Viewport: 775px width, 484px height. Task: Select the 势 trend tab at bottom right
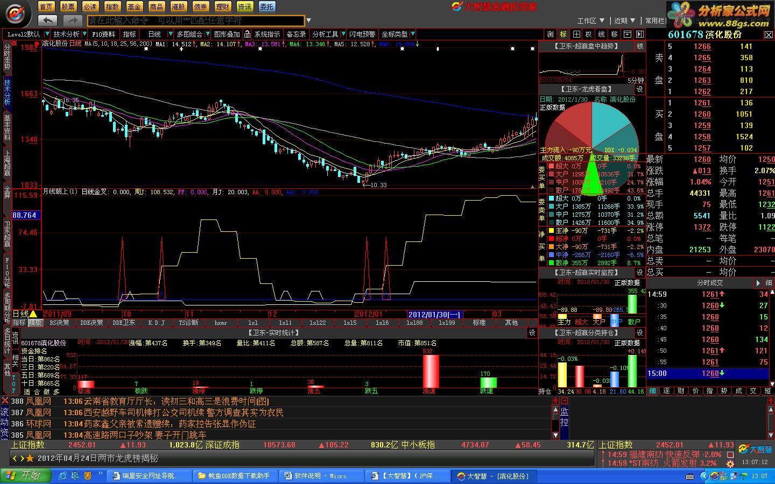[x=724, y=391]
